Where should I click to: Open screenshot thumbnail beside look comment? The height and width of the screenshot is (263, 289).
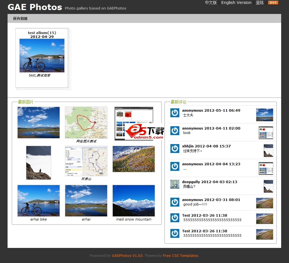pyautogui.click(x=266, y=133)
